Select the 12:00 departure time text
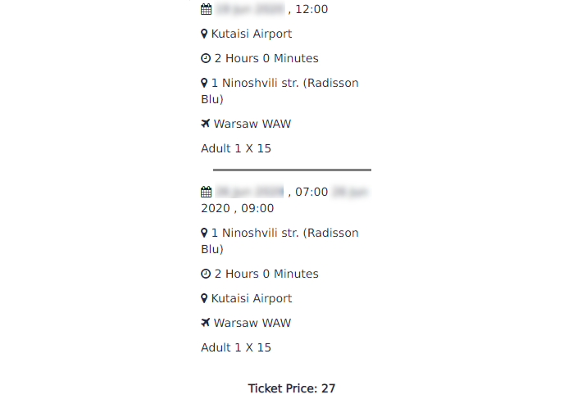Image resolution: width=582 pixels, height=399 pixels. coord(311,9)
